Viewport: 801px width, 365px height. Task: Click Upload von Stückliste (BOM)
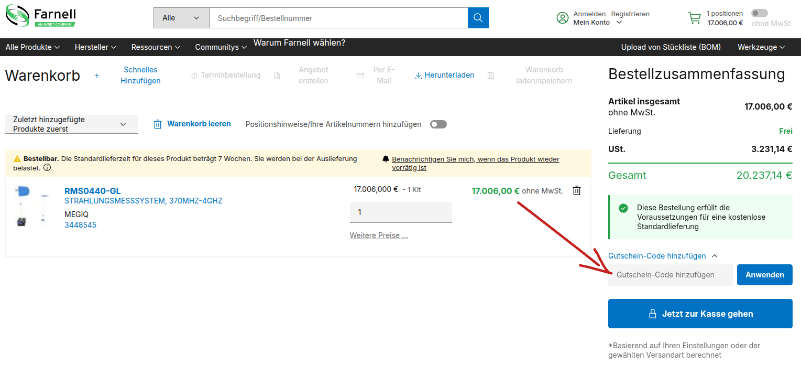(671, 47)
